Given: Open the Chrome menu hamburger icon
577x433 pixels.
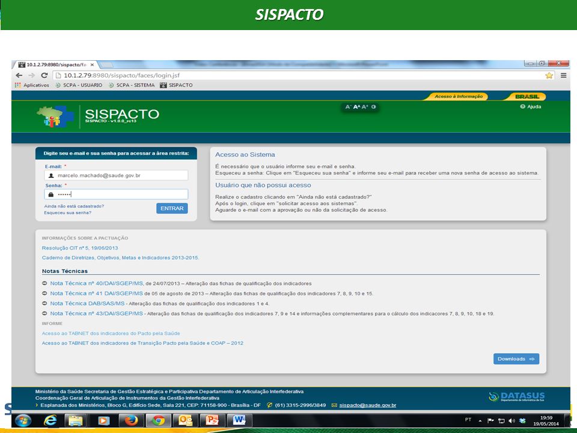Looking at the screenshot, I should pos(563,76).
